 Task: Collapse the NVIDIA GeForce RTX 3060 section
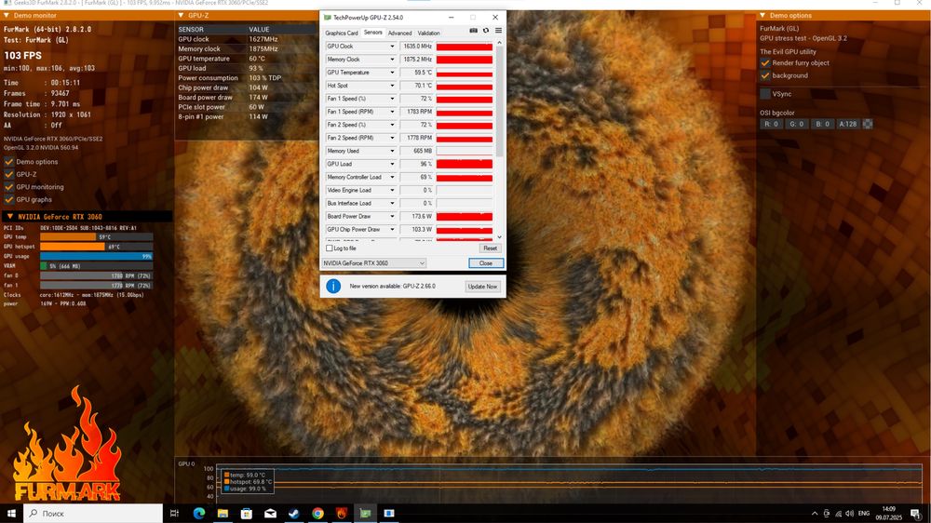10,217
